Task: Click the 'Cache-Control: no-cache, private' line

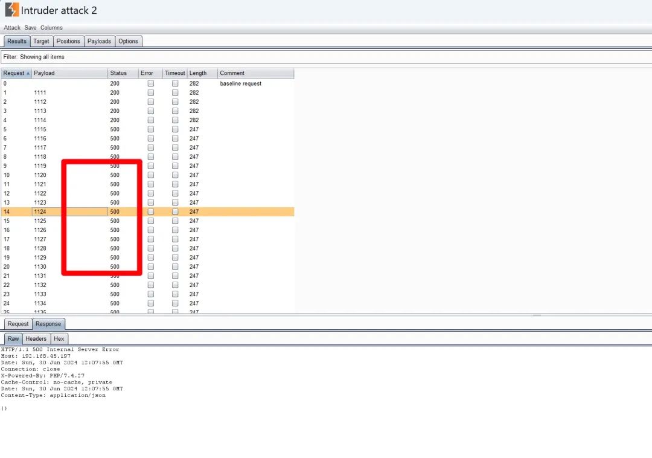Action: tap(57, 382)
